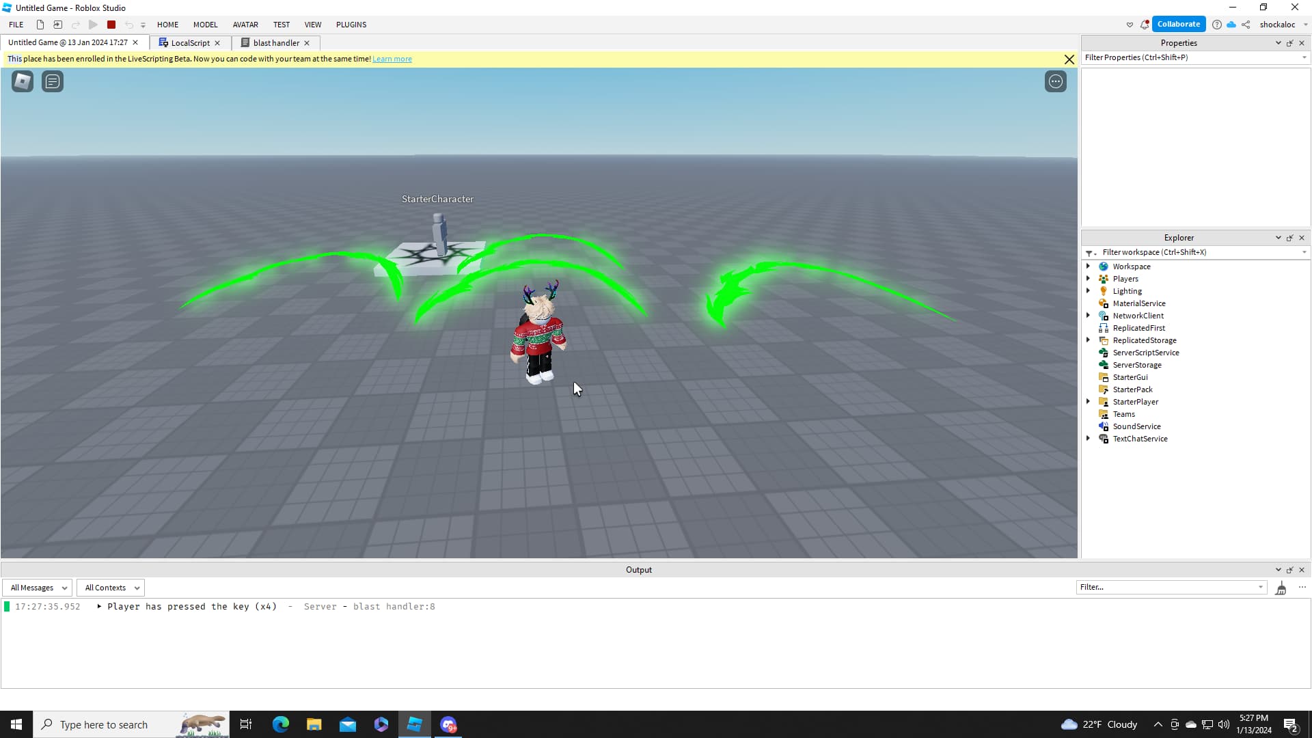Open the in-game chat icon
This screenshot has height=738, width=1312.
tap(53, 81)
